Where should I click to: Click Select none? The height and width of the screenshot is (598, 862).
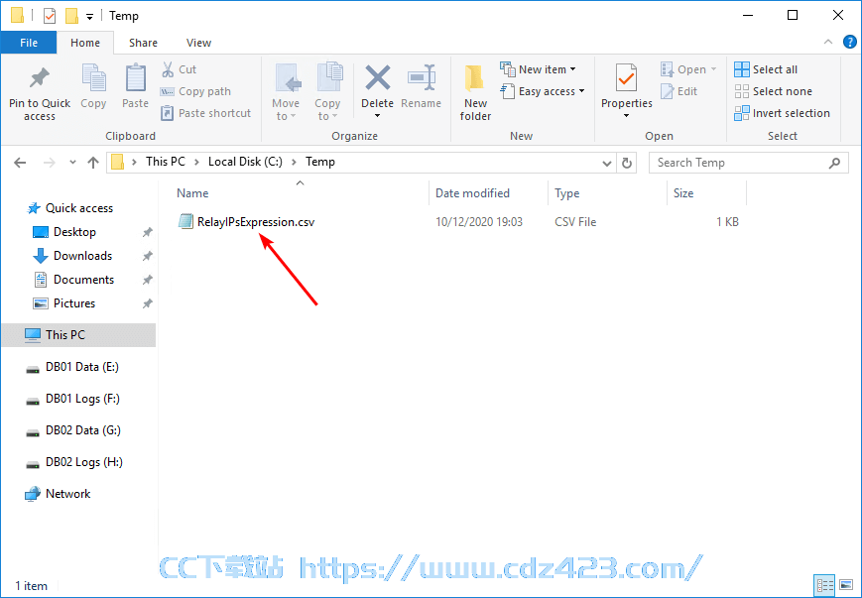point(773,91)
